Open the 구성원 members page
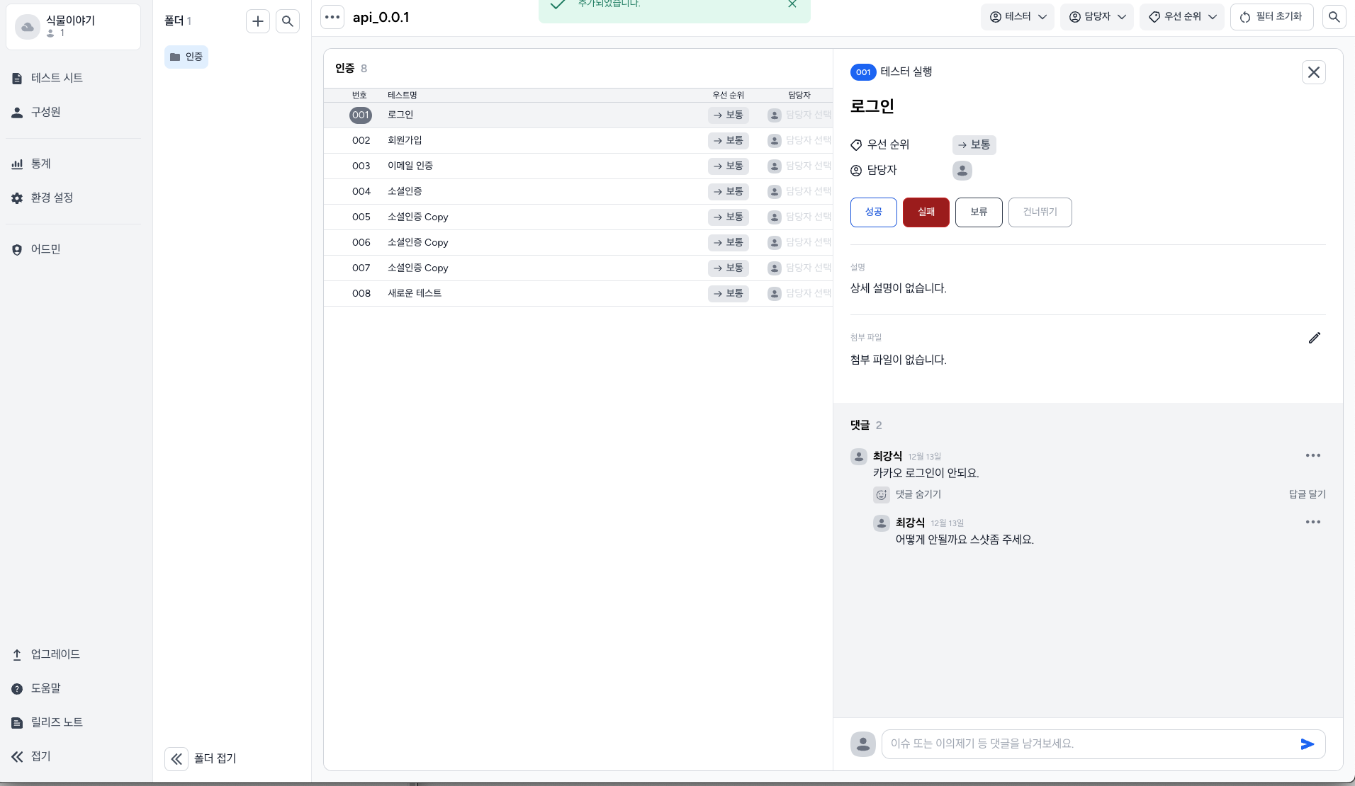This screenshot has height=786, width=1355. click(45, 112)
